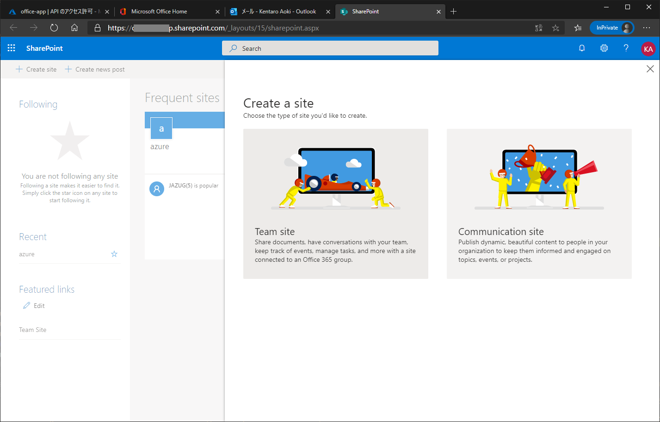Select the Team site option
Image resolution: width=660 pixels, height=422 pixels.
click(335, 204)
